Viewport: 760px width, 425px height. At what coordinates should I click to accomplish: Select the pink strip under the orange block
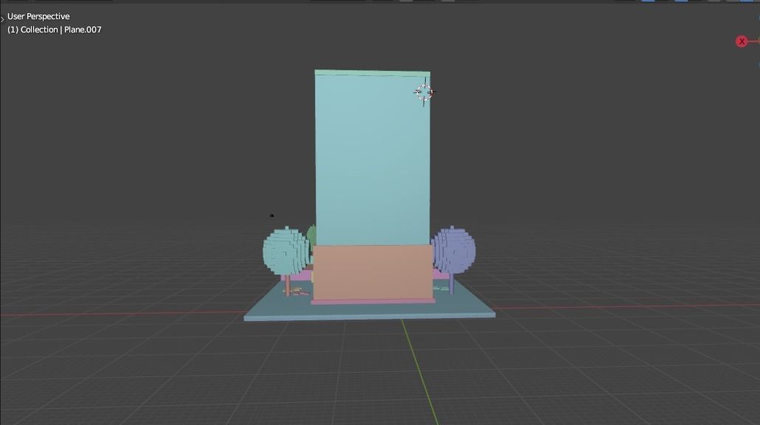373,302
